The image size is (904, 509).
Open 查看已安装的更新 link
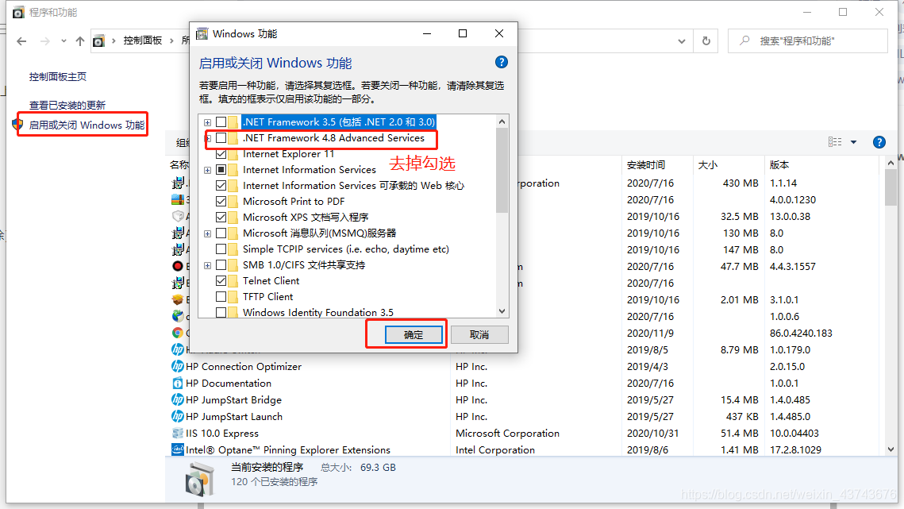(67, 105)
